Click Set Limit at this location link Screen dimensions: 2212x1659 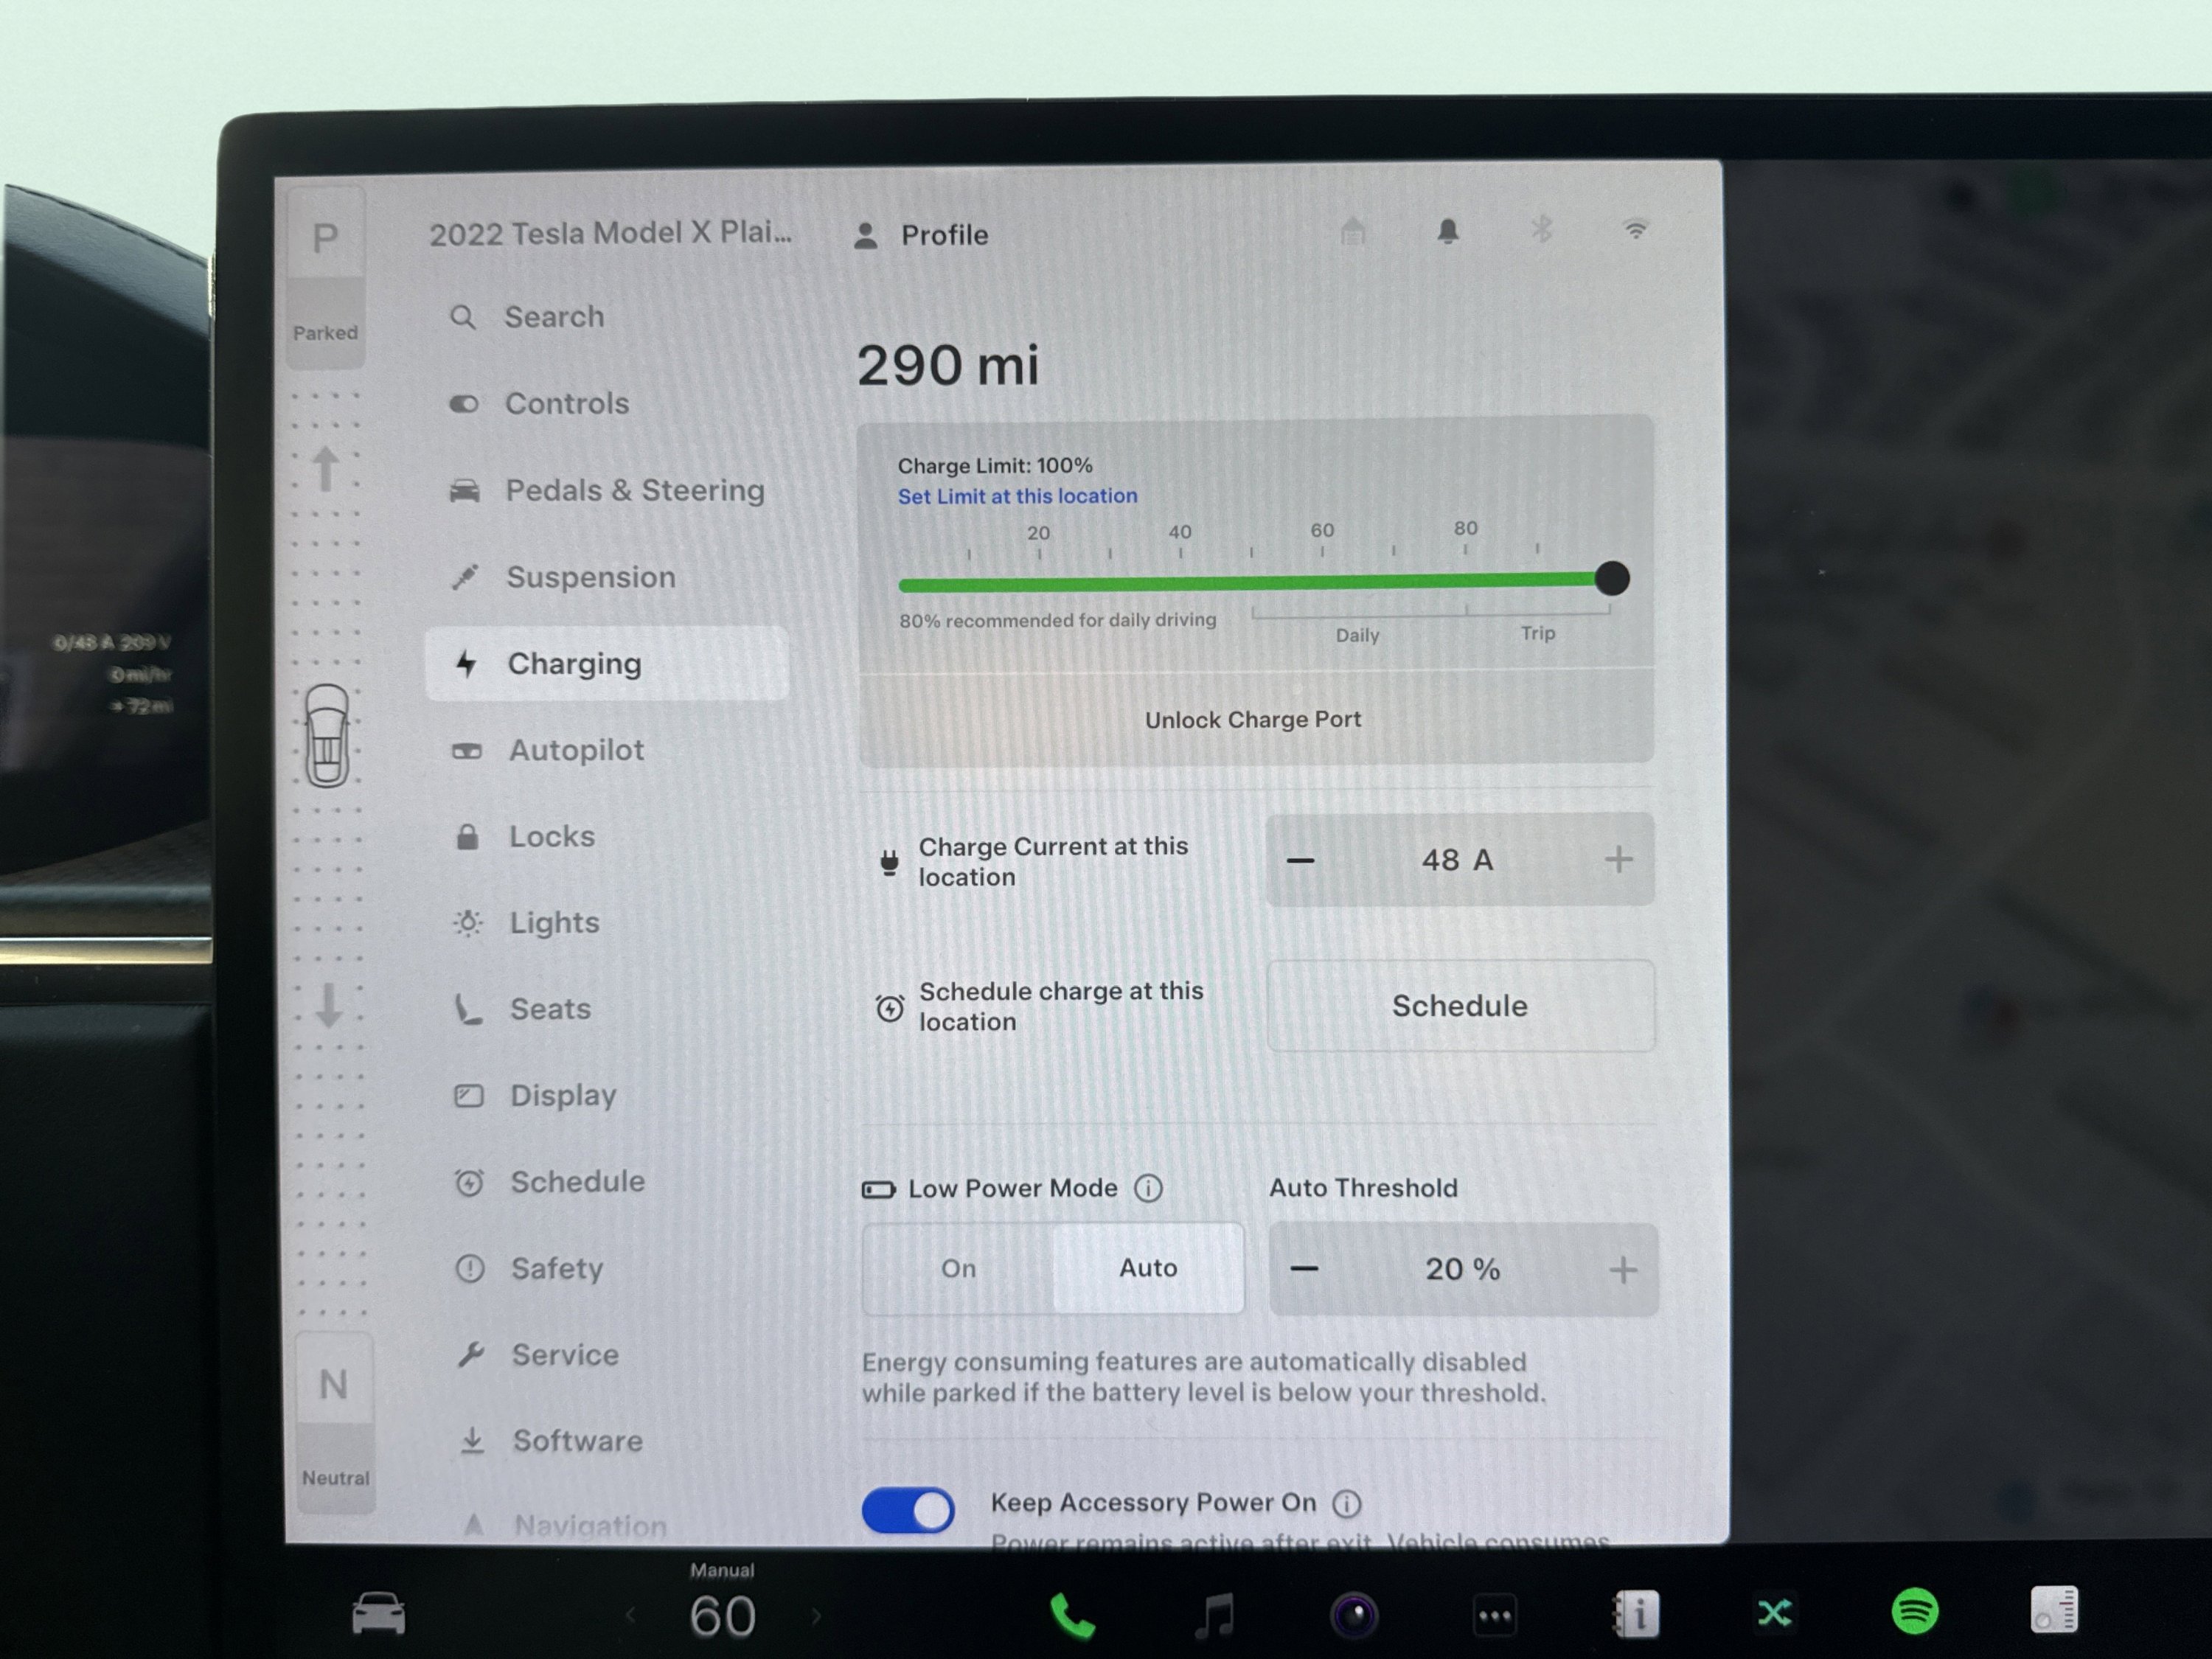pyautogui.click(x=1017, y=496)
